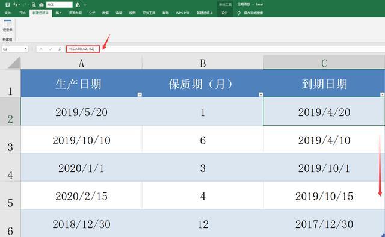Image resolution: width=385 pixels, height=237 pixels.
Task: Switch to the 开发工具 developer tab
Action: [149, 13]
